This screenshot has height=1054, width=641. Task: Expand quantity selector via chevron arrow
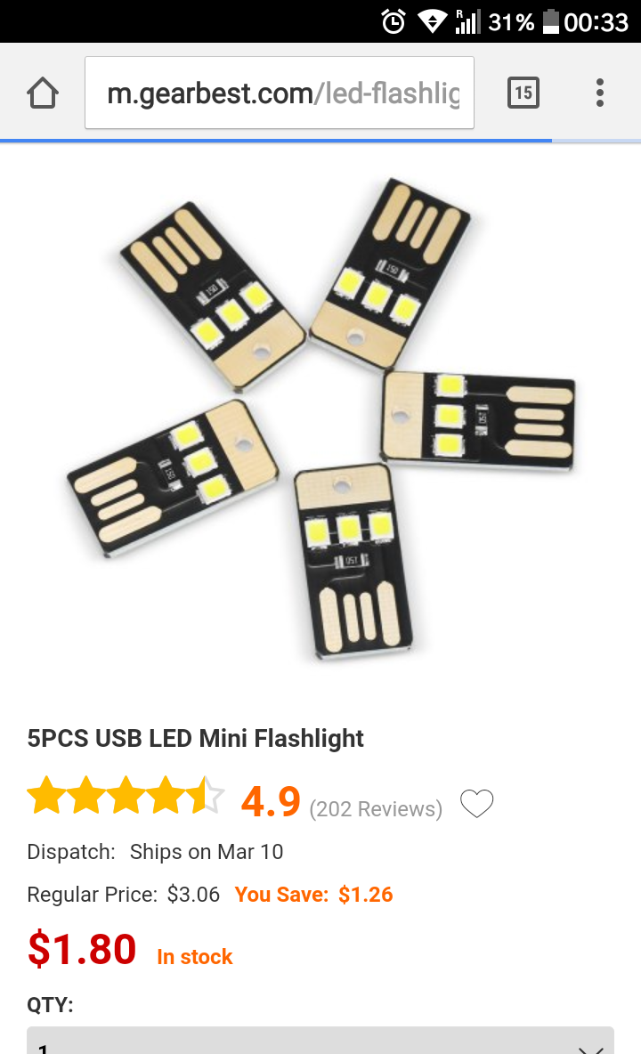tap(590, 1049)
